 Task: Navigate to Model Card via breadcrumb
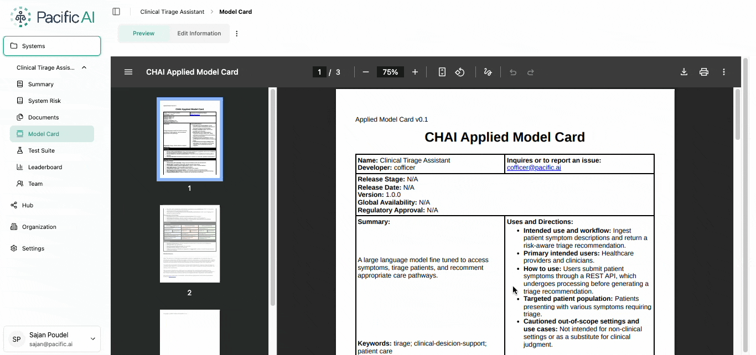235,11
